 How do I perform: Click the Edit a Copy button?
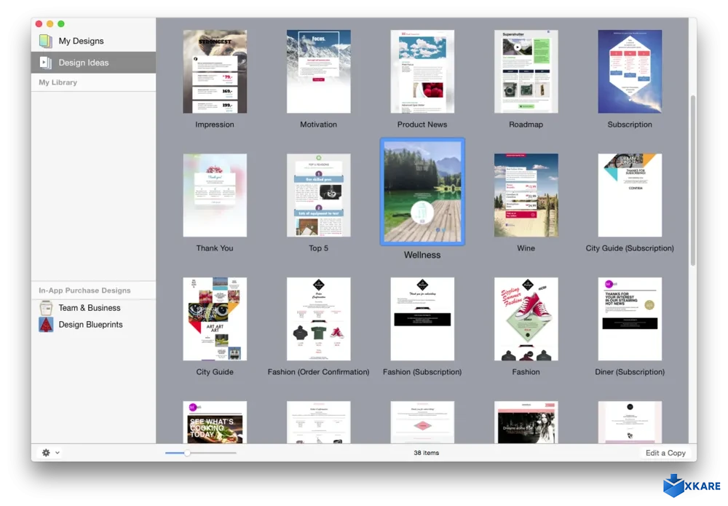(665, 452)
